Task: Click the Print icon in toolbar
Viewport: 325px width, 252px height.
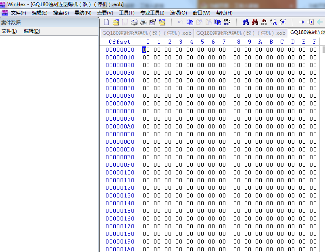Action: 134,22
